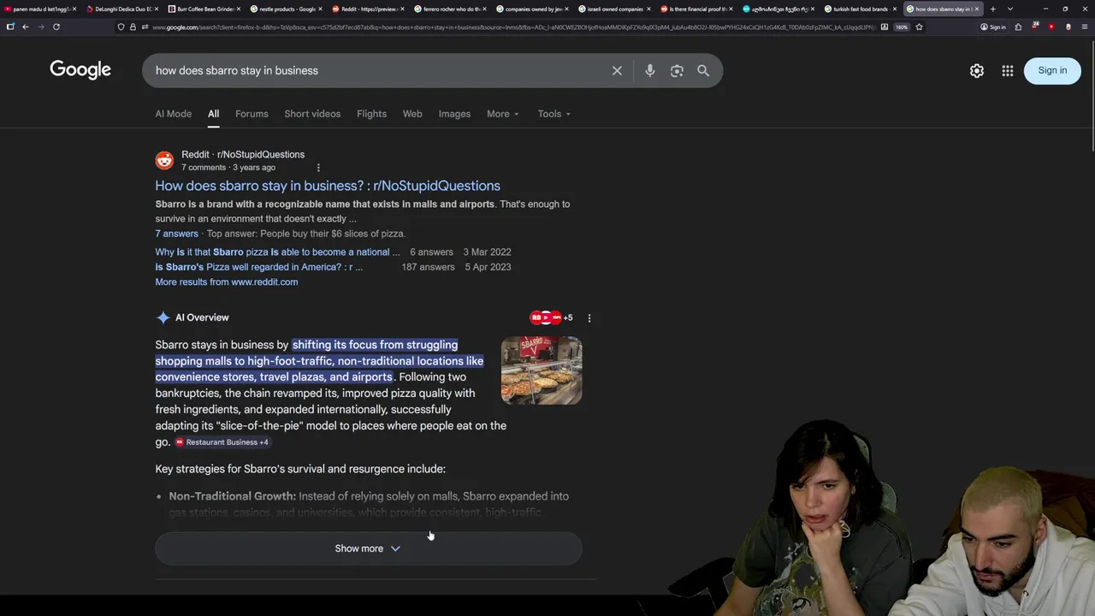
Task: Click the browser back arrow
Action: (x=26, y=27)
